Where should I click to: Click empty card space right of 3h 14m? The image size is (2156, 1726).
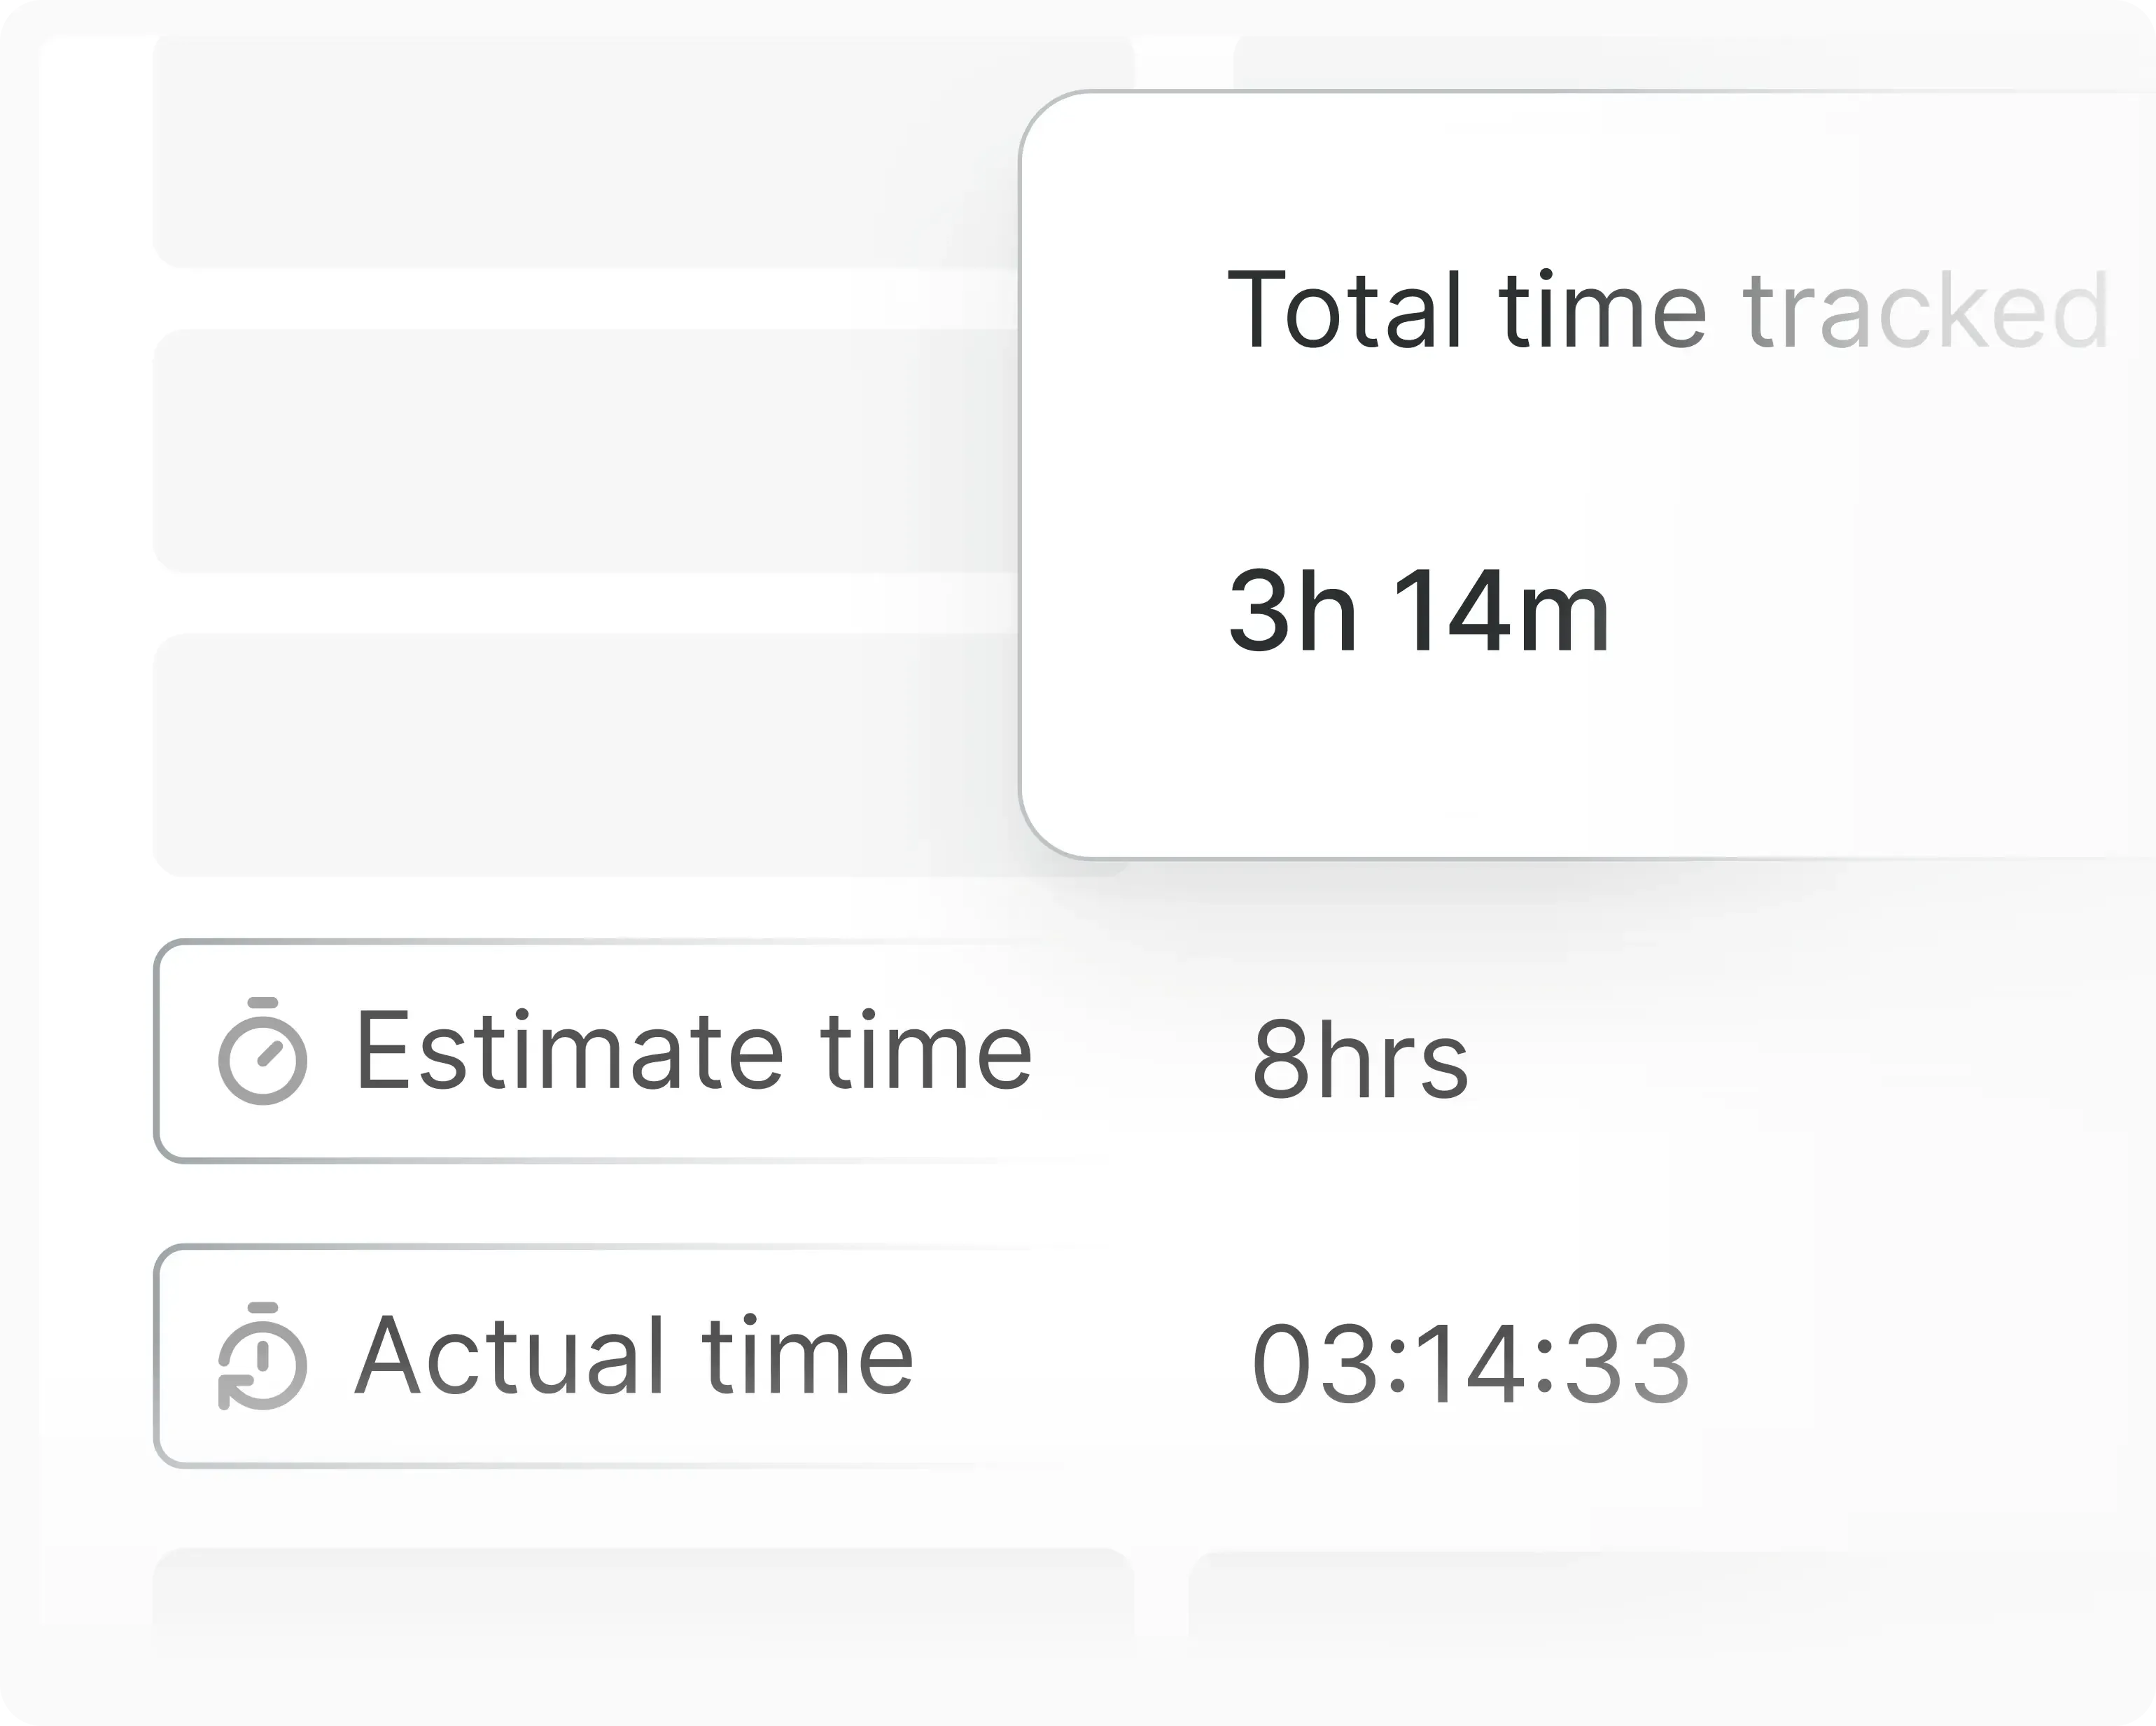click(x=1880, y=611)
